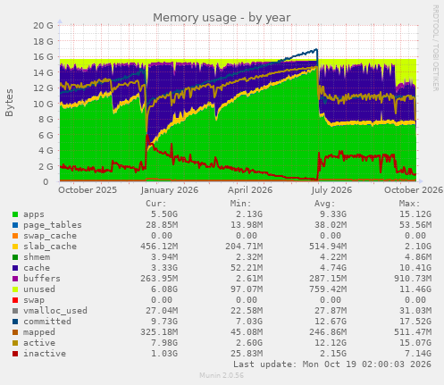This screenshot has height=385, width=444.
Task: Click the '16 G' y-axis tick label
Action: point(43,57)
